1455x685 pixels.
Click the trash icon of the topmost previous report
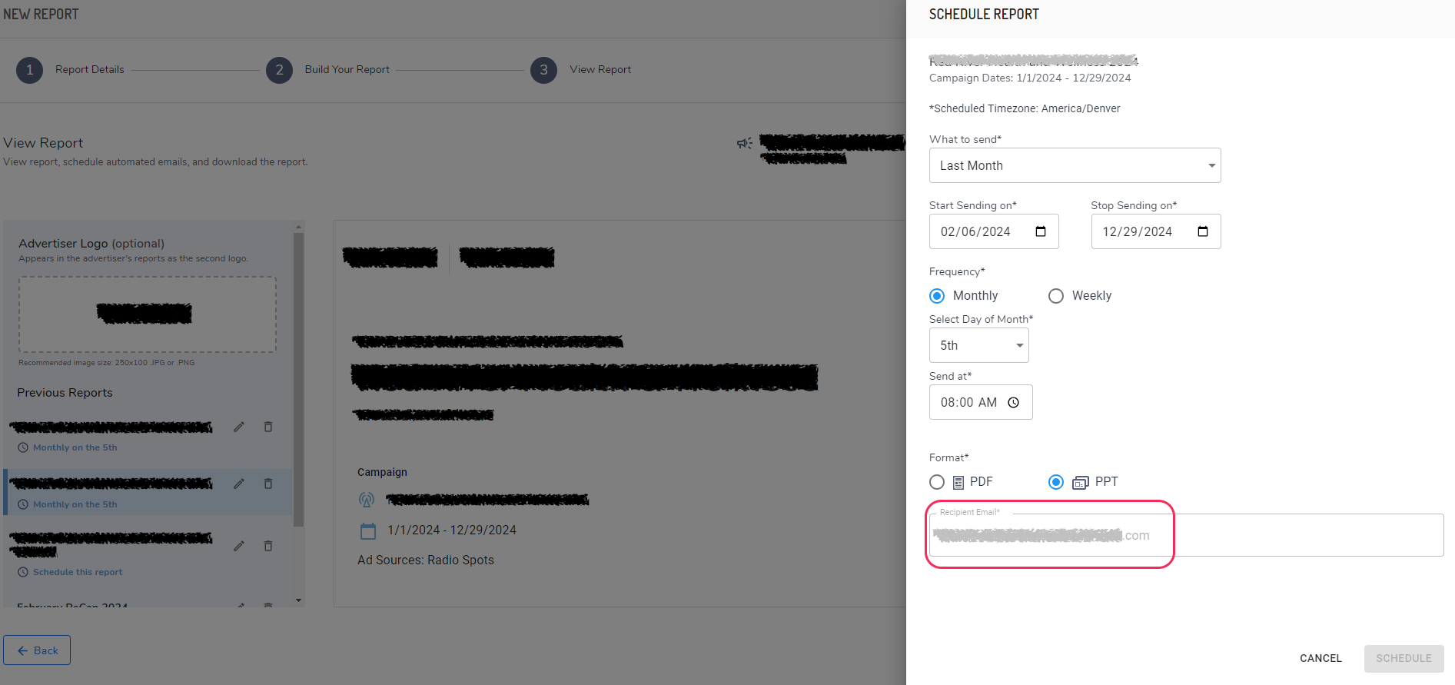point(268,427)
